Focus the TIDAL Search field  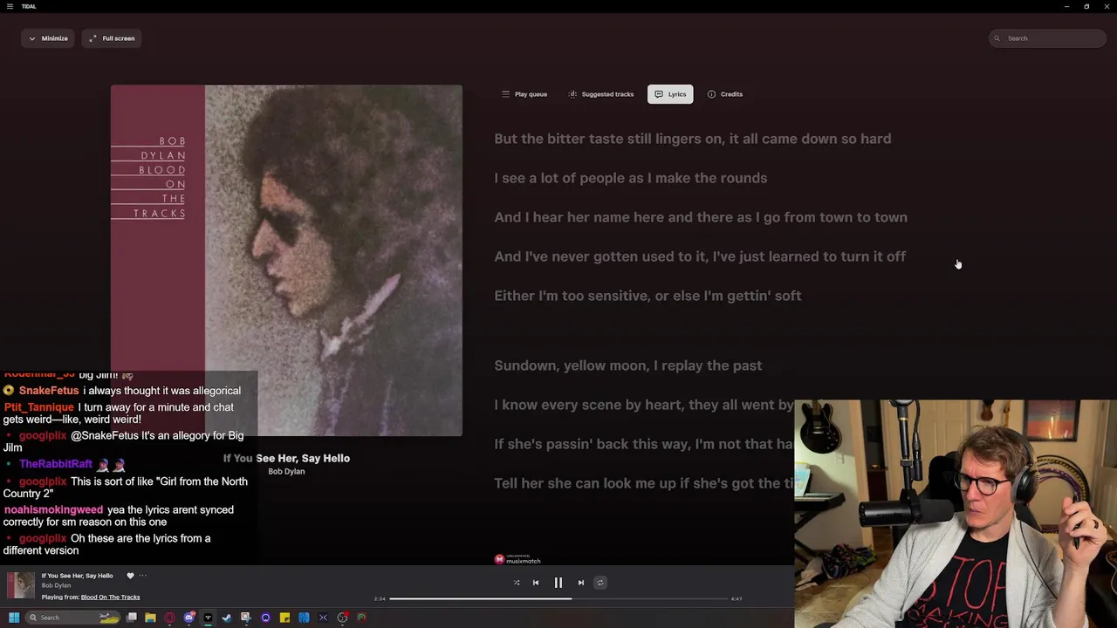(x=1047, y=38)
